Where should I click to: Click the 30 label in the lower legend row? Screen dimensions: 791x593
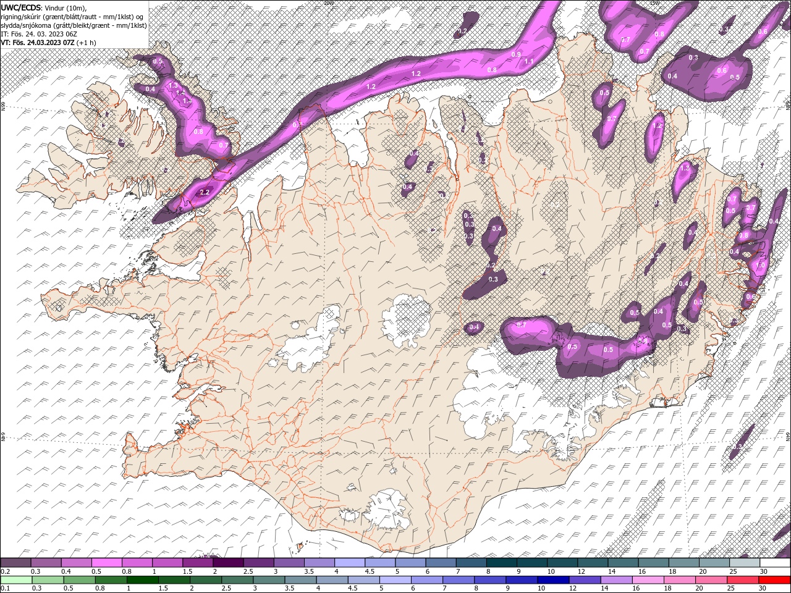[x=762, y=588]
